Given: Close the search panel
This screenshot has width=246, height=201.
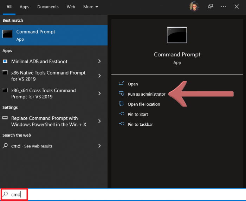Looking at the screenshot, I should click(x=237, y=7).
